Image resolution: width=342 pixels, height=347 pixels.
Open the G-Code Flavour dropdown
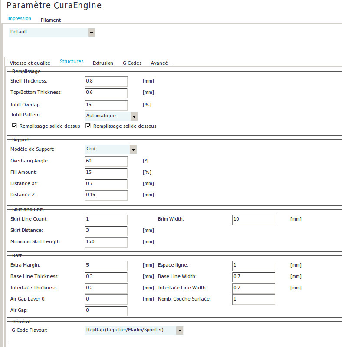point(134,330)
